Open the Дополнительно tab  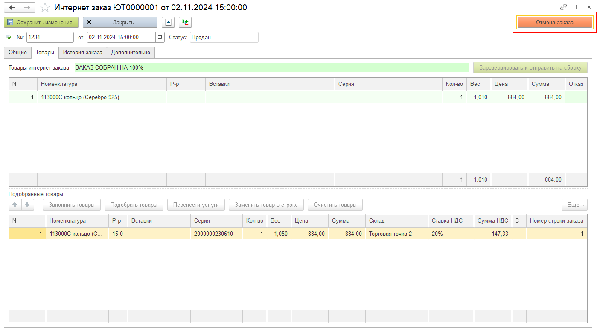131,53
